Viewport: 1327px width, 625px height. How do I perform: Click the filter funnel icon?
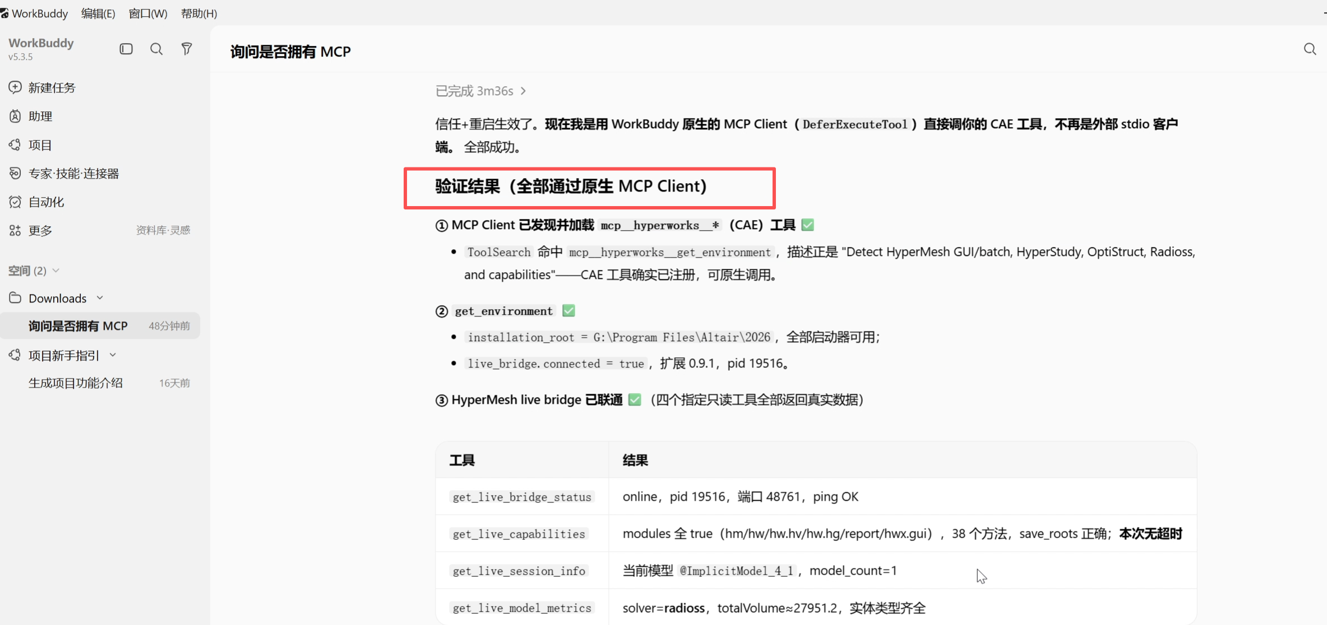click(x=187, y=49)
